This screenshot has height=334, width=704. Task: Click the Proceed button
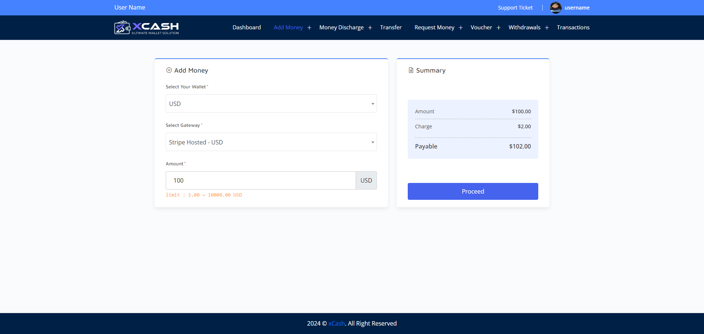point(473,191)
